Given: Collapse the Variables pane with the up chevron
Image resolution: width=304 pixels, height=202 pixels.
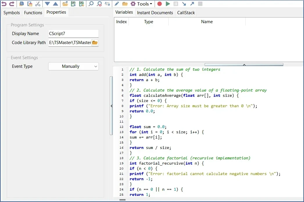Looking at the screenshot, I should [244, 65].
